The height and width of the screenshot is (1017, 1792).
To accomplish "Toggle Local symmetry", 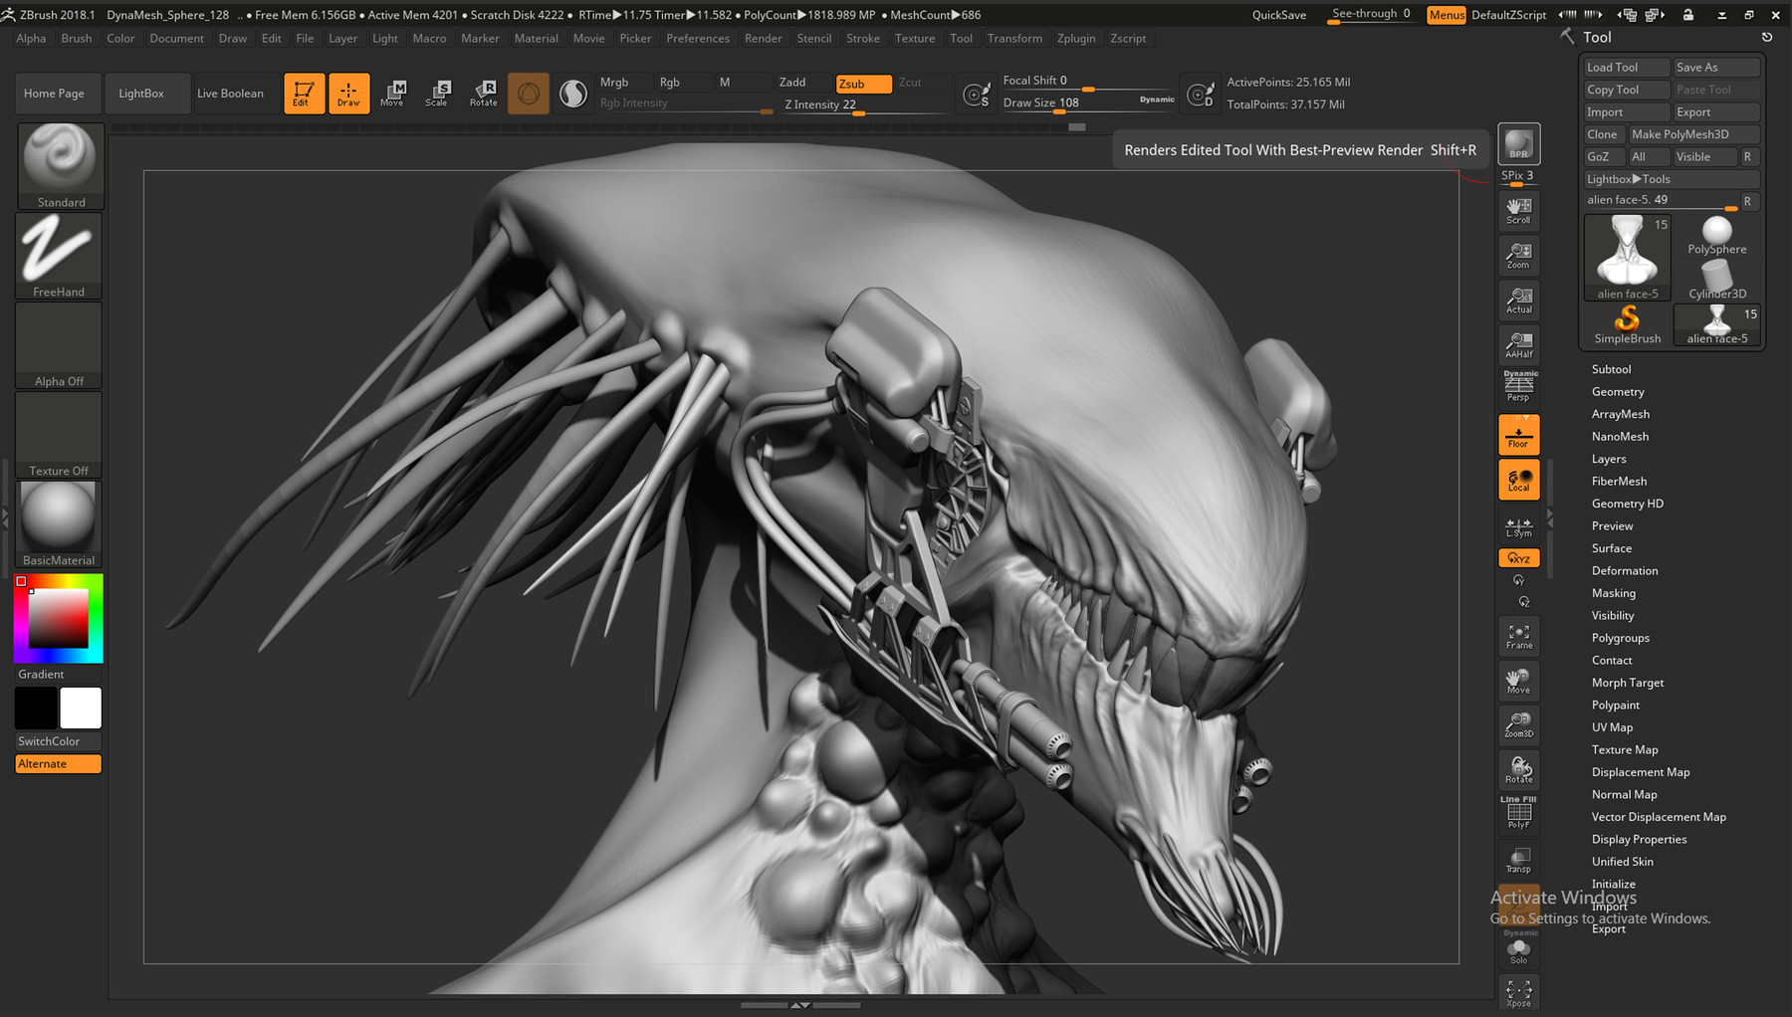I will point(1517,479).
